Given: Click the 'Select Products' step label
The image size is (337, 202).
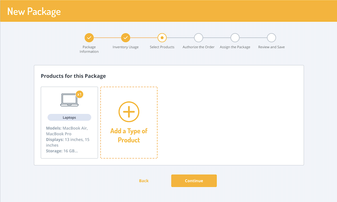Looking at the screenshot, I should tap(162, 47).
